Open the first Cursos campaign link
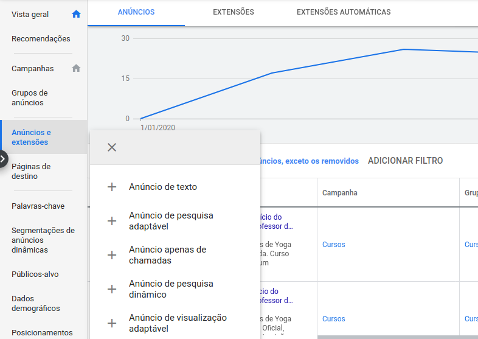The image size is (478, 339). (333, 245)
